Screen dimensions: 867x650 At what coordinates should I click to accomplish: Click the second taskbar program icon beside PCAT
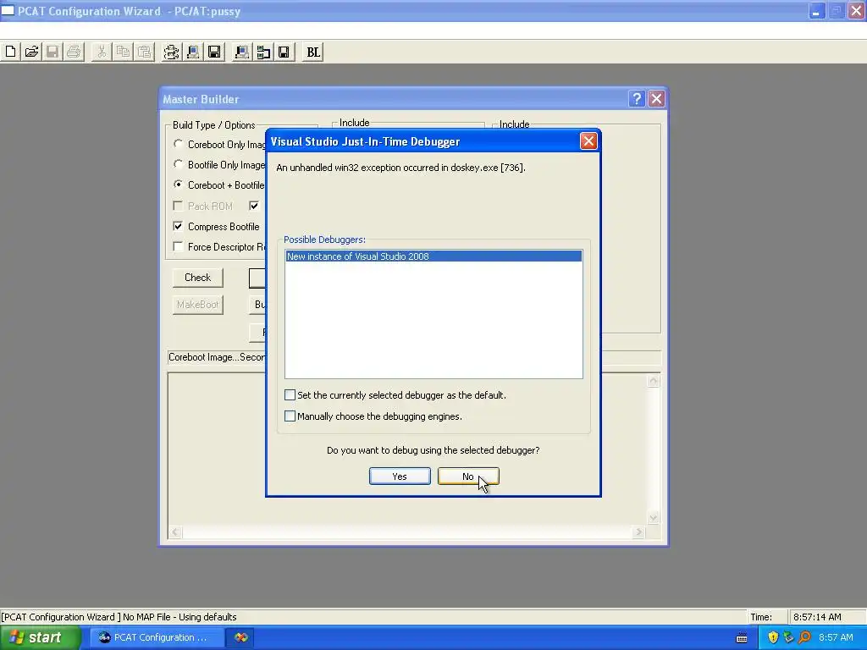(x=241, y=637)
